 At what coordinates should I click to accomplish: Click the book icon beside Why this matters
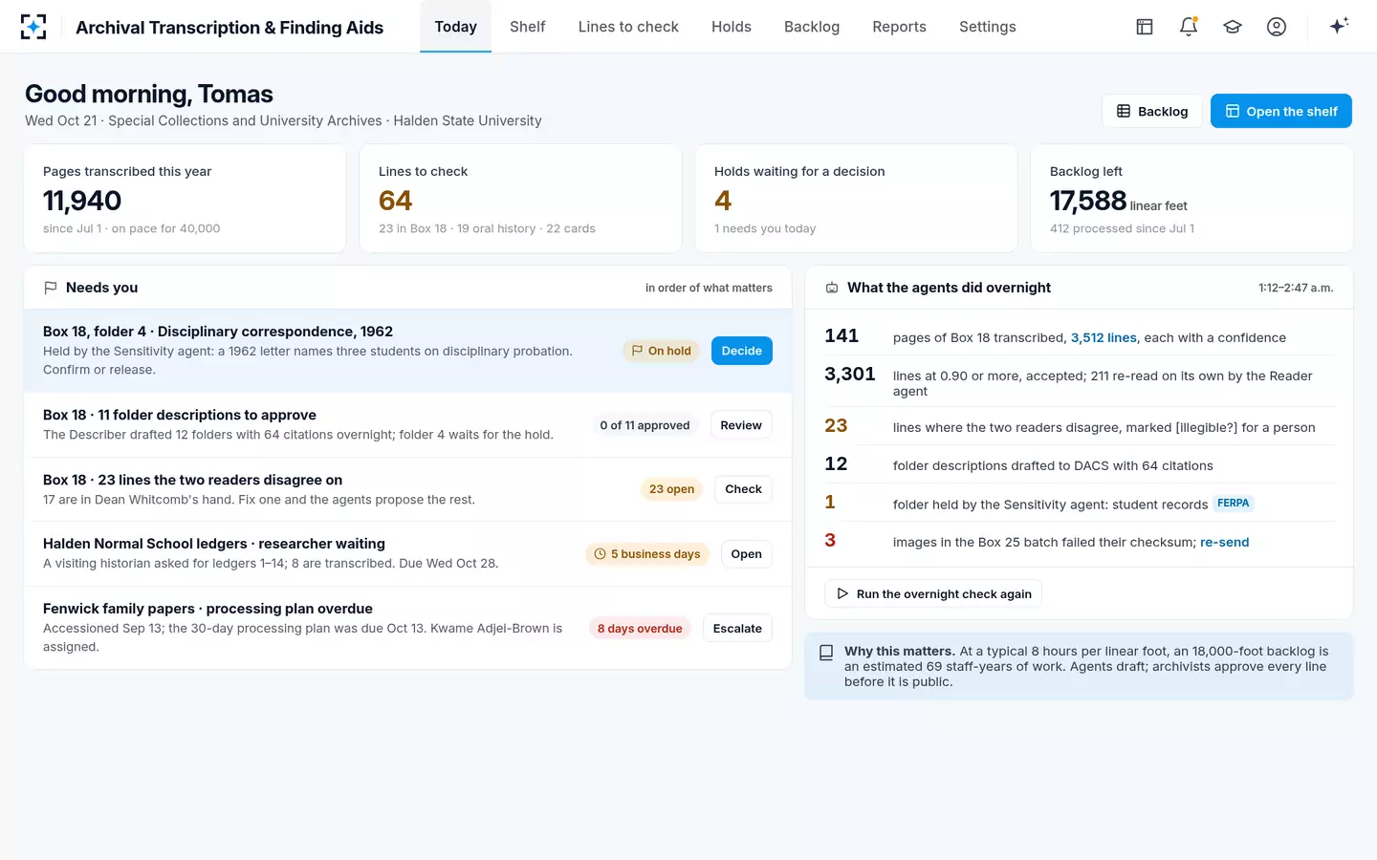coord(826,653)
